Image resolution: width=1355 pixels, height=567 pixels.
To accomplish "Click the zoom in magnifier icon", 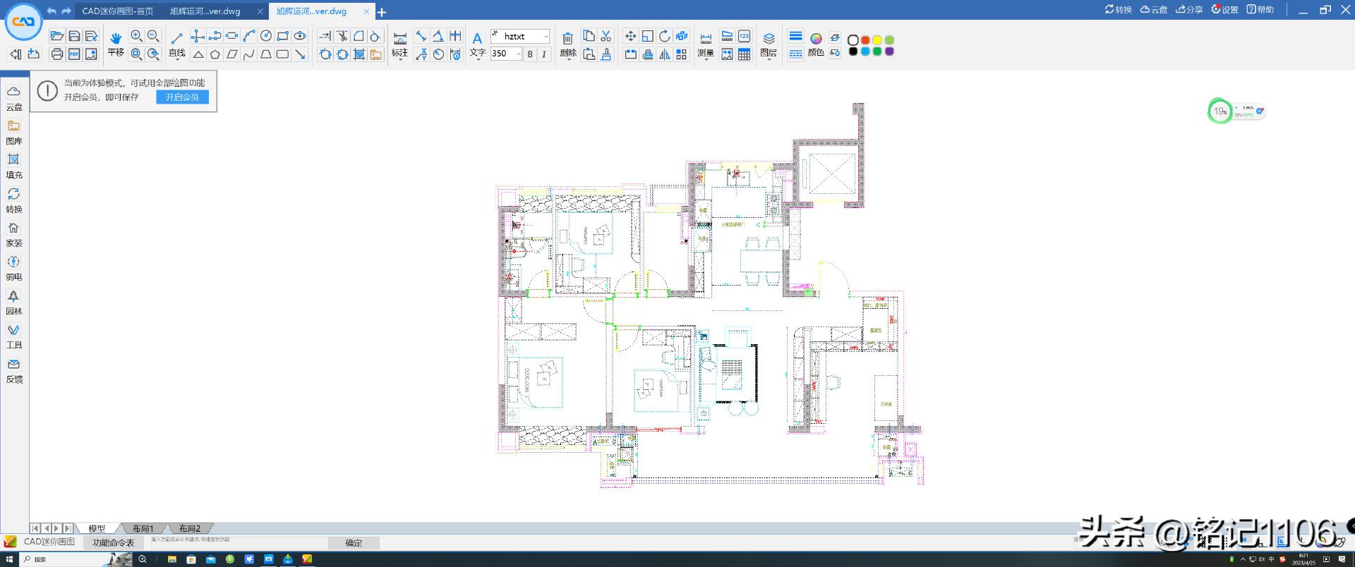I will pyautogui.click(x=136, y=36).
